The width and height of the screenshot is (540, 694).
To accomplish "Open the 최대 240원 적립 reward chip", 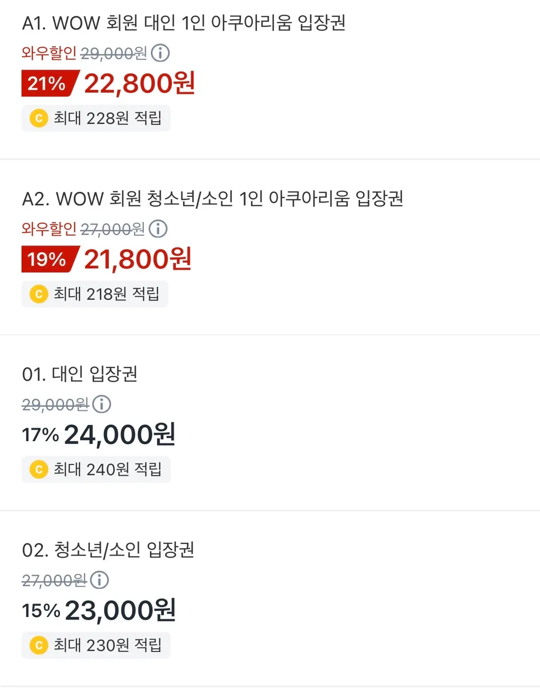I will pos(96,470).
